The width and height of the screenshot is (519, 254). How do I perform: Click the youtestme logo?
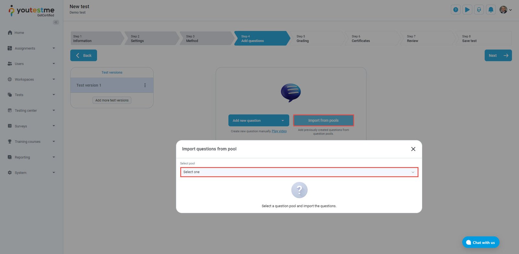pos(31,11)
